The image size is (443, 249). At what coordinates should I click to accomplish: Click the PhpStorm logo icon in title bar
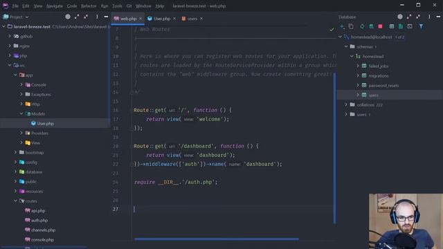pyautogui.click(x=5, y=6)
